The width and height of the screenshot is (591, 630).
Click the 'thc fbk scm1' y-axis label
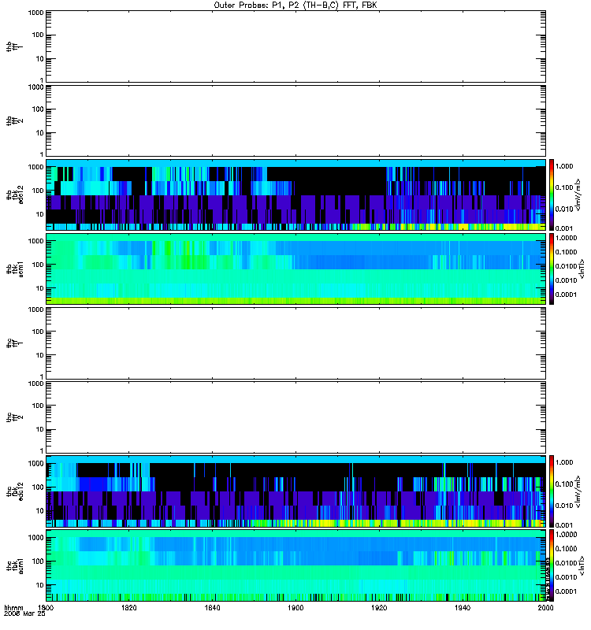(15, 565)
